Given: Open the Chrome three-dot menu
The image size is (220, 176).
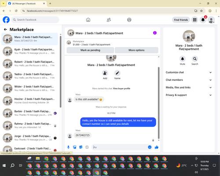Looking at the screenshot, I should [216, 11].
